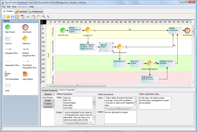This screenshot has width=197, height=132.
Task: Click the 'Claim OK?' gateway diamond
Action: click(88, 30)
